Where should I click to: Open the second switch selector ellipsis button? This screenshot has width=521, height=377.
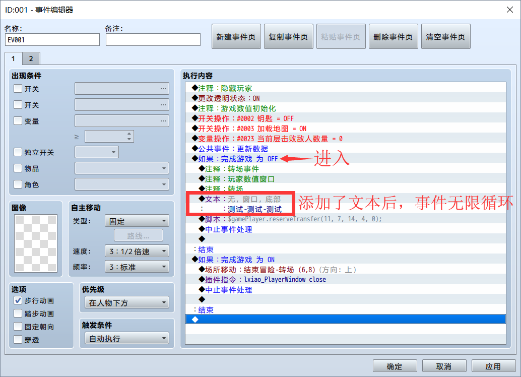tap(163, 105)
